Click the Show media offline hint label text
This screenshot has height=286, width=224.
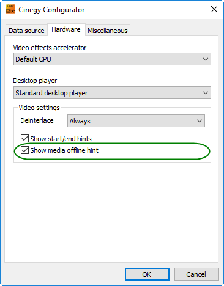pyautogui.click(x=64, y=150)
